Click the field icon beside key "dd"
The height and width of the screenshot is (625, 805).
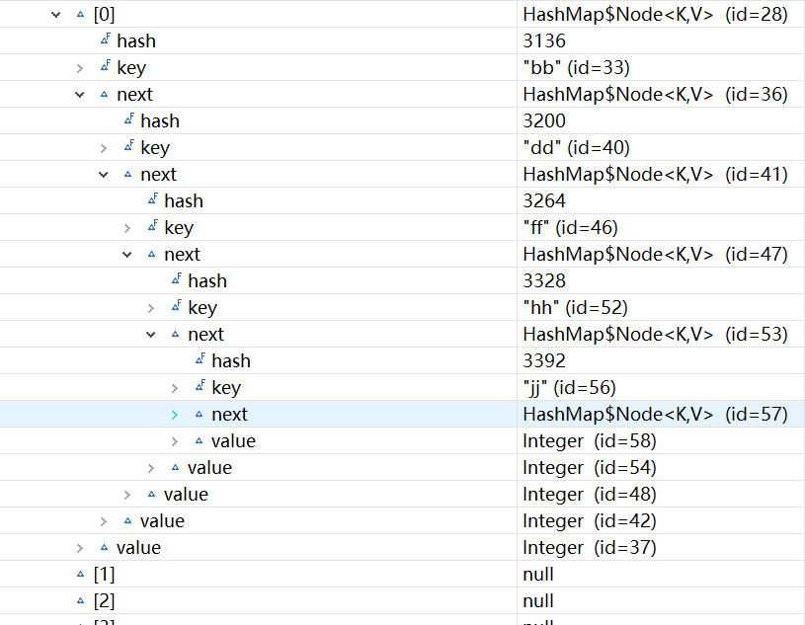coord(128,147)
